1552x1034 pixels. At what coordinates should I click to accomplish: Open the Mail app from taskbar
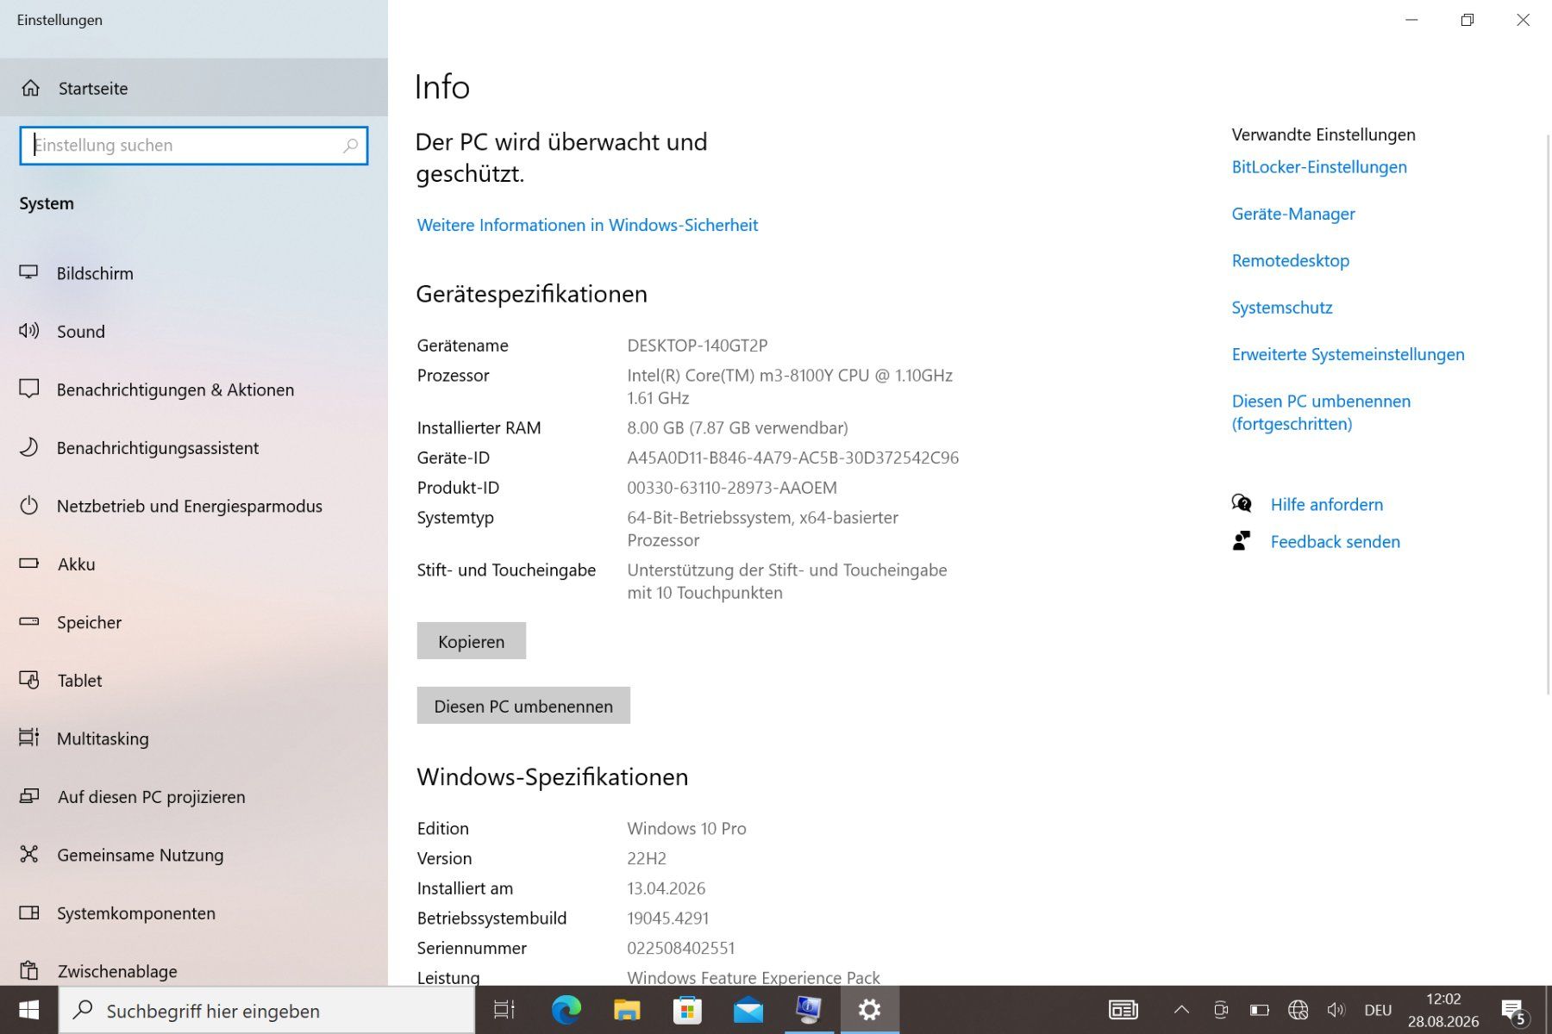(x=748, y=1010)
